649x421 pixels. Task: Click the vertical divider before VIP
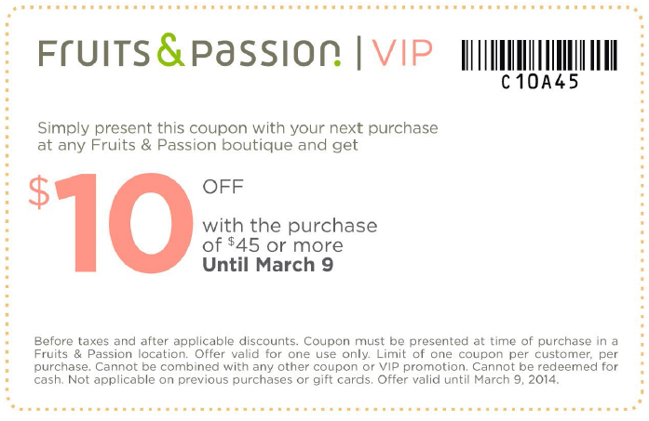(x=358, y=53)
